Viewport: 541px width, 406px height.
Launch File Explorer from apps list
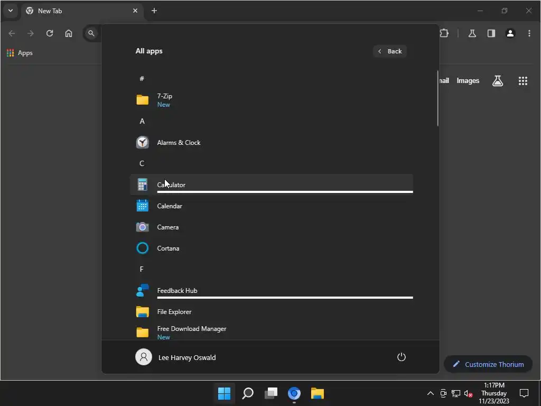click(271, 312)
